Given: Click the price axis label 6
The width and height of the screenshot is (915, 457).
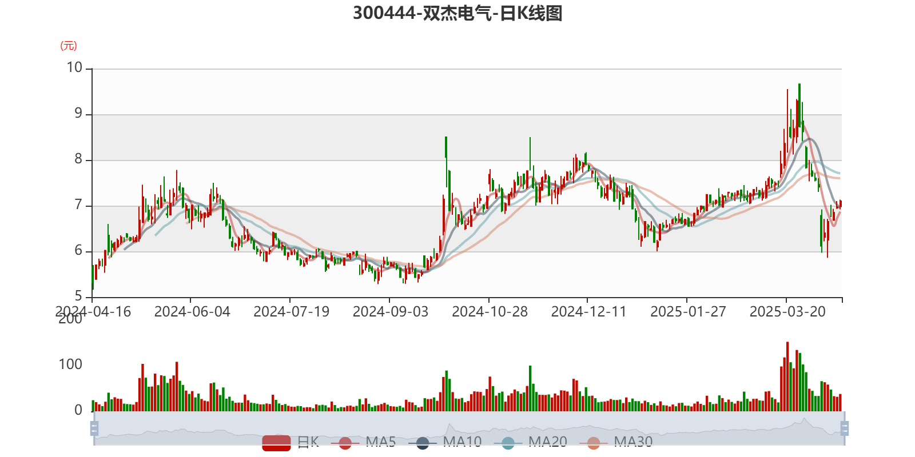Looking at the screenshot, I should 78,251.
